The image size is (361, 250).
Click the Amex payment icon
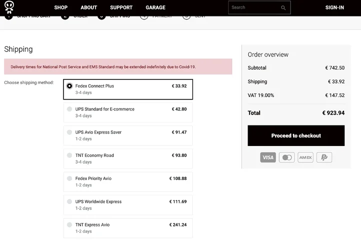coord(306,157)
